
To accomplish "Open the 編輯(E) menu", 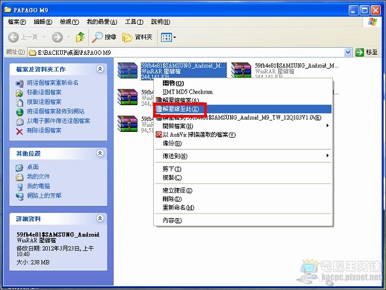I will [43, 22].
